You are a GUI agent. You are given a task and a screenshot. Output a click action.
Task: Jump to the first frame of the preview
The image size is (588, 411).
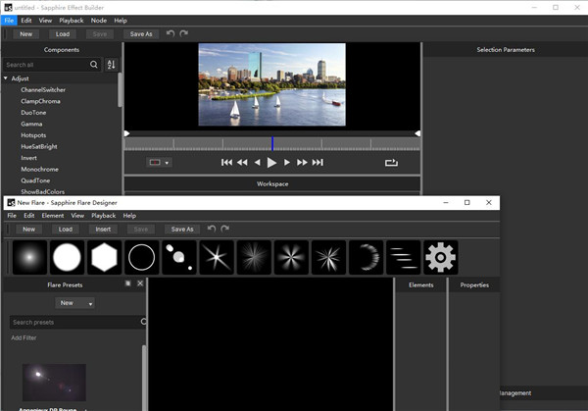pyautogui.click(x=226, y=162)
